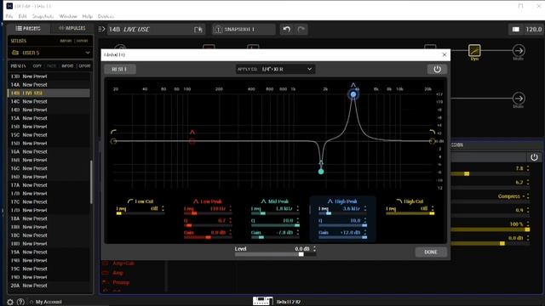Click the High Cut node on the EQ curve's right edge

[432, 141]
